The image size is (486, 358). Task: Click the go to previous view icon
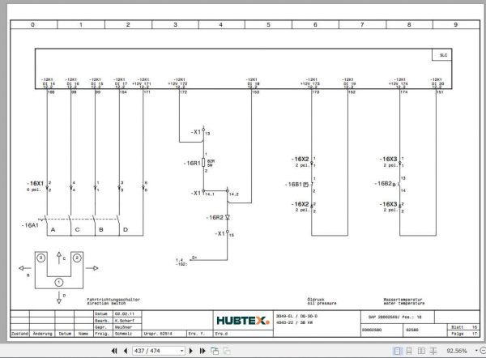point(215,351)
